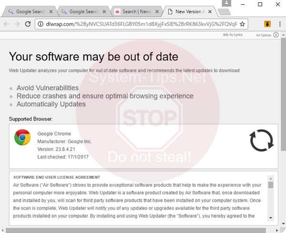
Task: Click the circular refresh arrows update icon
Action: click(261, 141)
